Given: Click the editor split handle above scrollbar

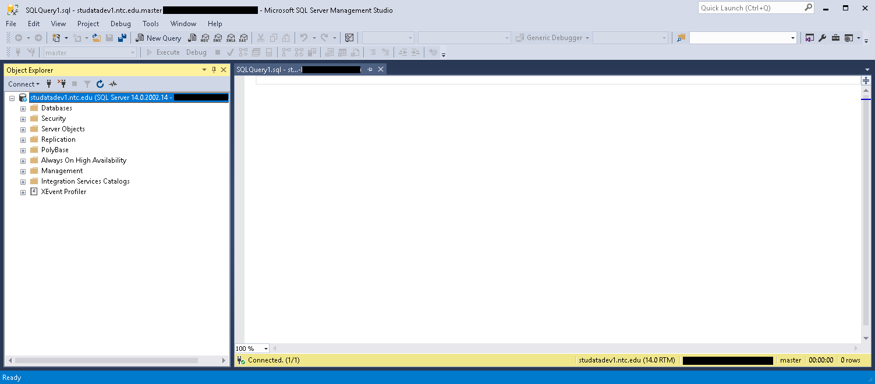Looking at the screenshot, I should pos(866,80).
